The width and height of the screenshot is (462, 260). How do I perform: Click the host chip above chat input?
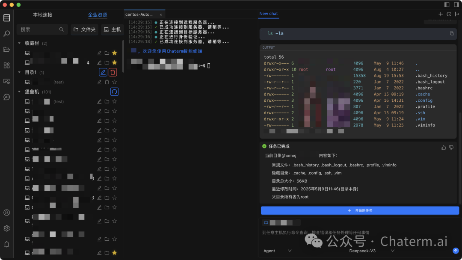(x=281, y=223)
